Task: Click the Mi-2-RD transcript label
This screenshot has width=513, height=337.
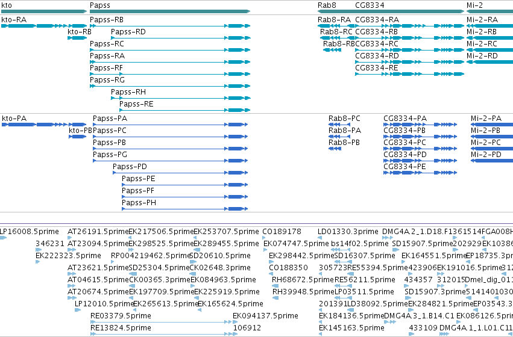Action: [482, 56]
